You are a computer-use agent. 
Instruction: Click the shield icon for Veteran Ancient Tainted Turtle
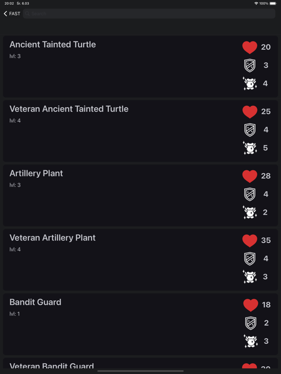[250, 130]
